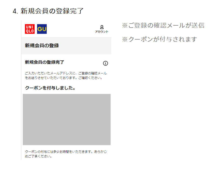Open the アカウント account icon

(102, 29)
